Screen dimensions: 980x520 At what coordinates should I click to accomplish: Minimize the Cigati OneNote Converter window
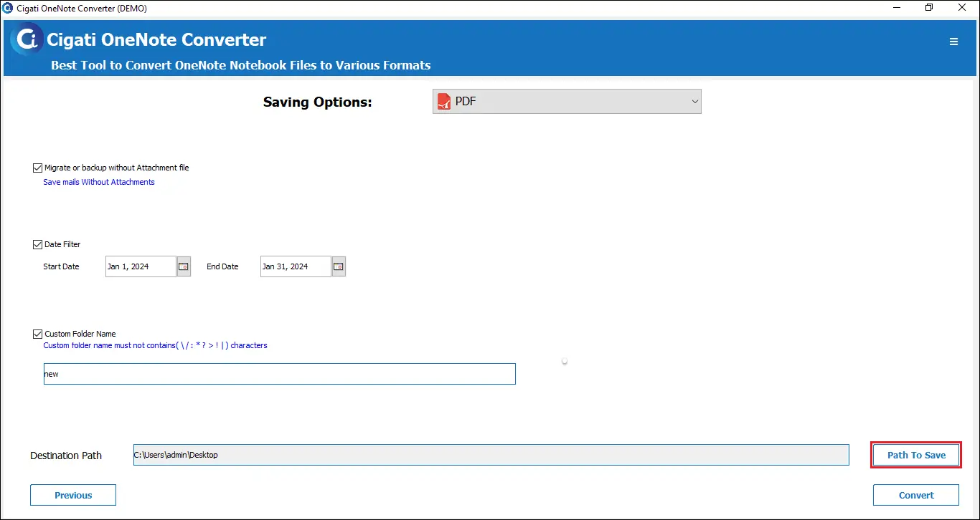tap(897, 7)
